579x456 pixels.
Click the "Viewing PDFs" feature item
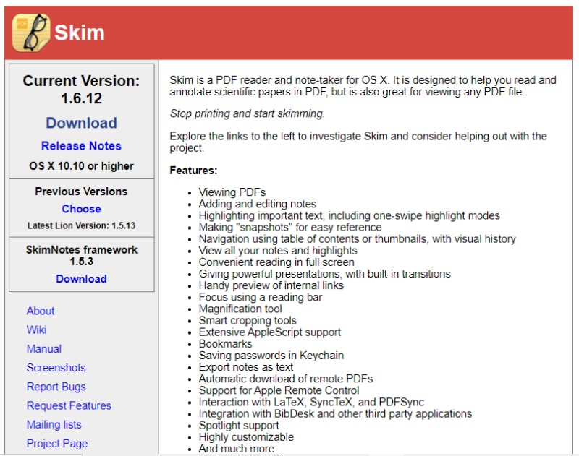coord(232,192)
